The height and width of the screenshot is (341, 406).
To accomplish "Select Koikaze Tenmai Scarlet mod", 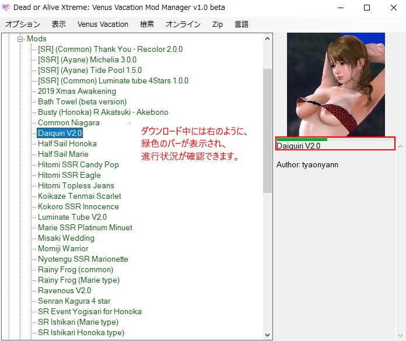I will (79, 196).
